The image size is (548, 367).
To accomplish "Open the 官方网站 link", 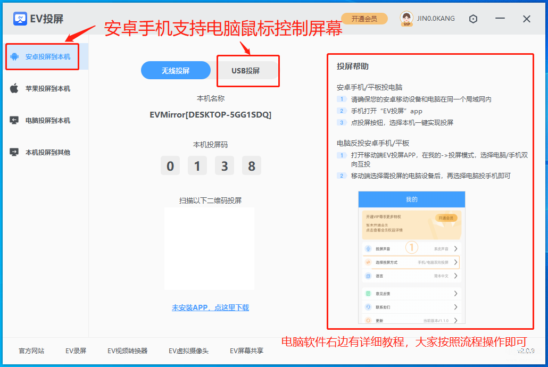I will coord(31,351).
